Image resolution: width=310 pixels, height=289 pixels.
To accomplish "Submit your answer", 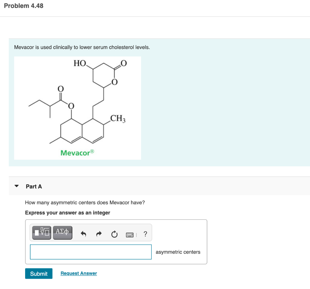I will click(38, 274).
